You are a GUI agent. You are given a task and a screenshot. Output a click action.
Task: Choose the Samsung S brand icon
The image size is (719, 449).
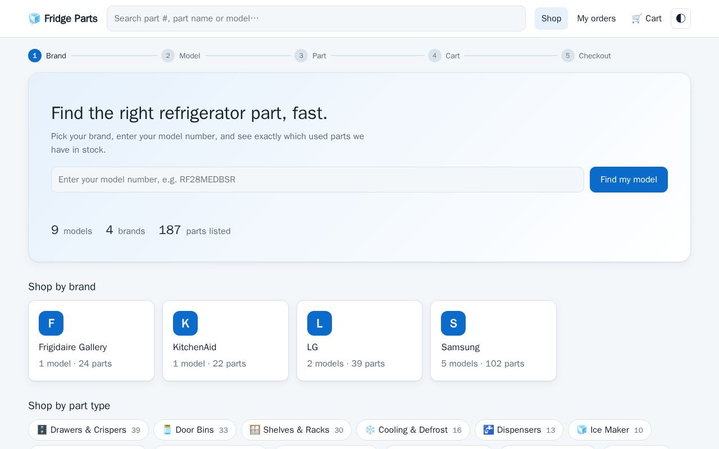(x=453, y=323)
